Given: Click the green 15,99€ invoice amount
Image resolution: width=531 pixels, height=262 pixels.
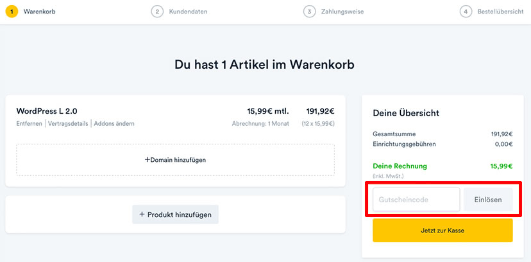Looking at the screenshot, I should pos(501,166).
